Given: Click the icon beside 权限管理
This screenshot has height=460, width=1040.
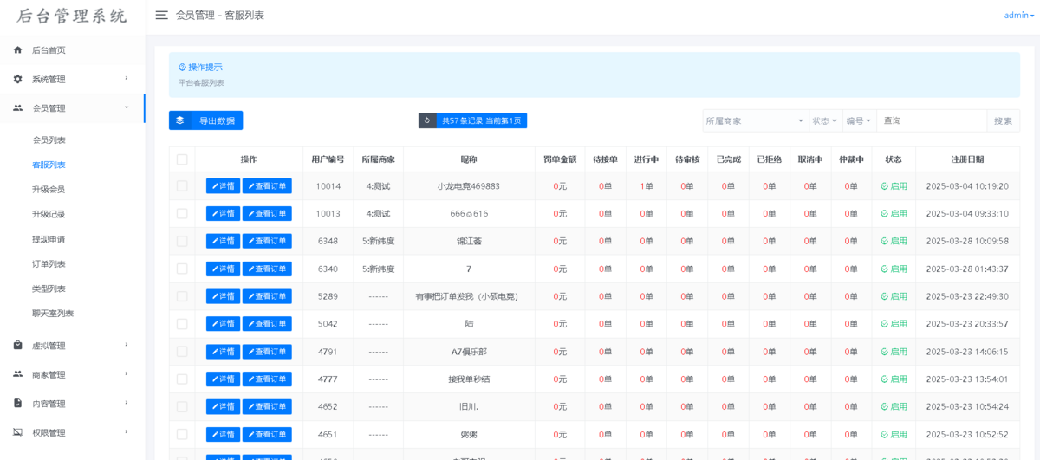Looking at the screenshot, I should (17, 432).
